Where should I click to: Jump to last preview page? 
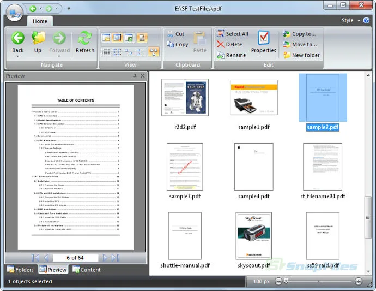116,258
